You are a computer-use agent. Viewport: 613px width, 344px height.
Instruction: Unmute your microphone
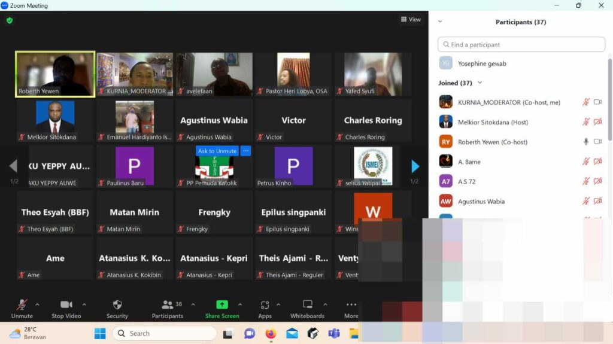(22, 305)
